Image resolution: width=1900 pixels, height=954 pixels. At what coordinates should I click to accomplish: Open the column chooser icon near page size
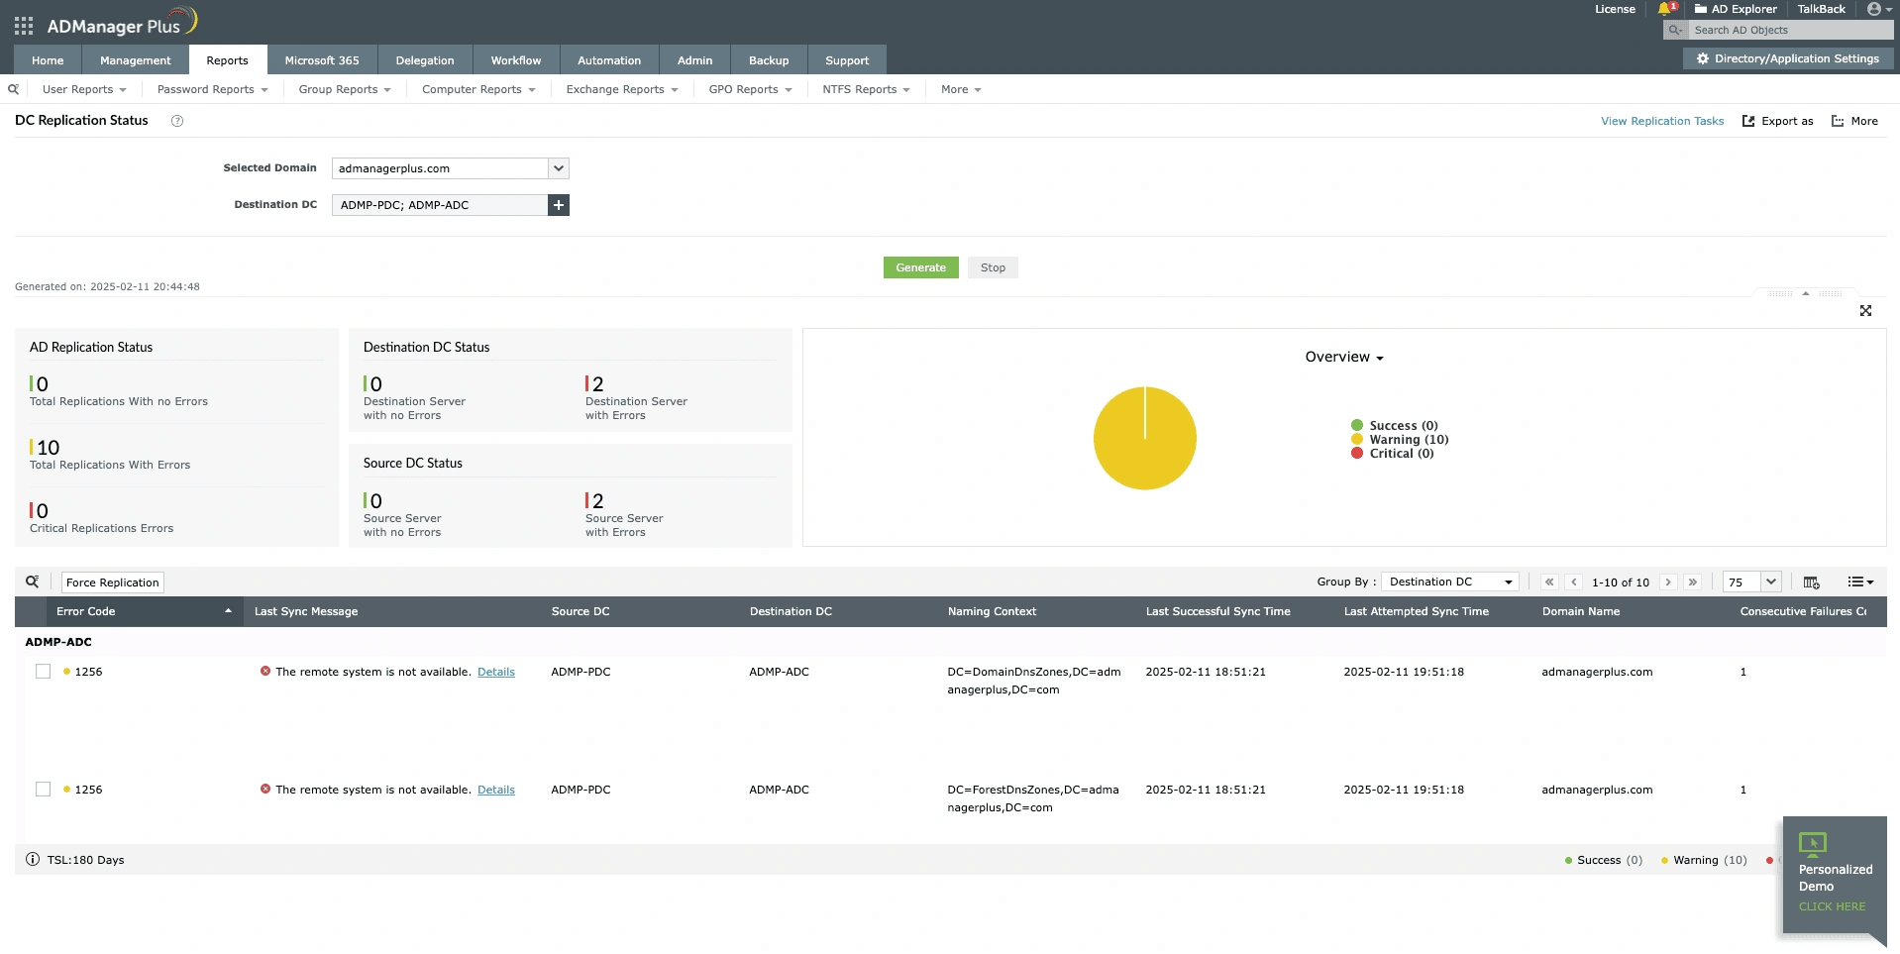[x=1811, y=582]
